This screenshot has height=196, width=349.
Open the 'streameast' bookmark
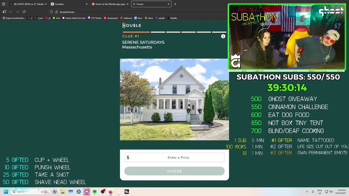[x=111, y=18]
